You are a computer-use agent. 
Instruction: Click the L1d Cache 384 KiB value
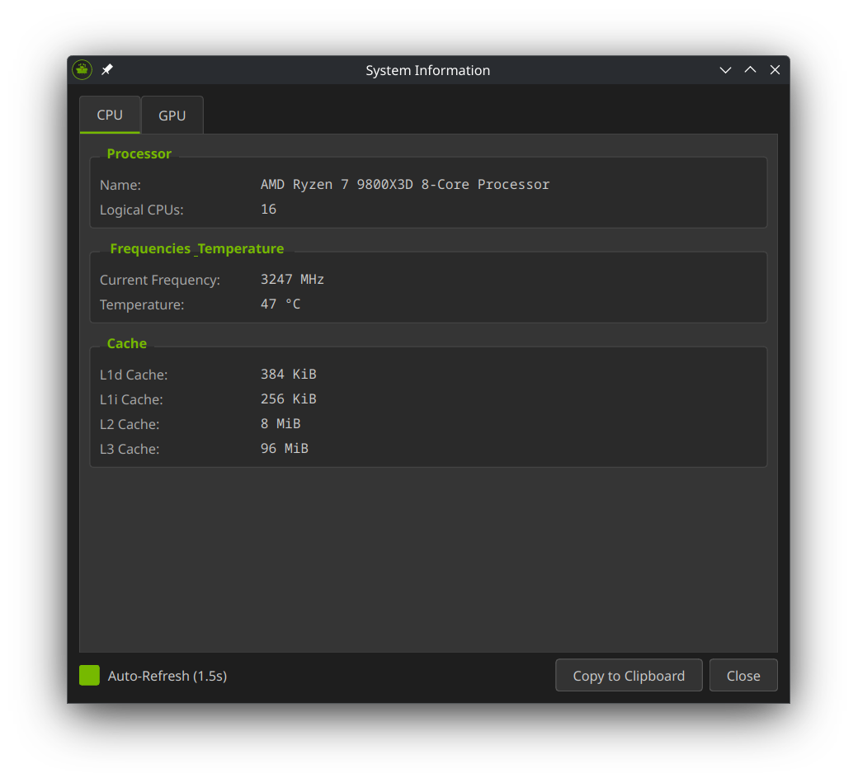(x=288, y=375)
